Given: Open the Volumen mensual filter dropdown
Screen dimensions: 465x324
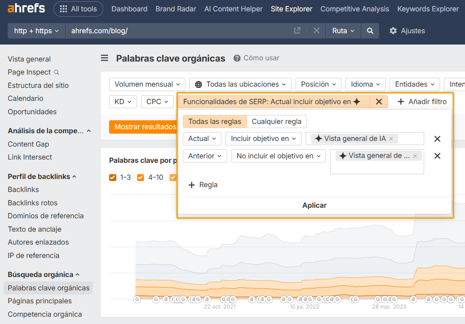Looking at the screenshot, I should point(147,84).
